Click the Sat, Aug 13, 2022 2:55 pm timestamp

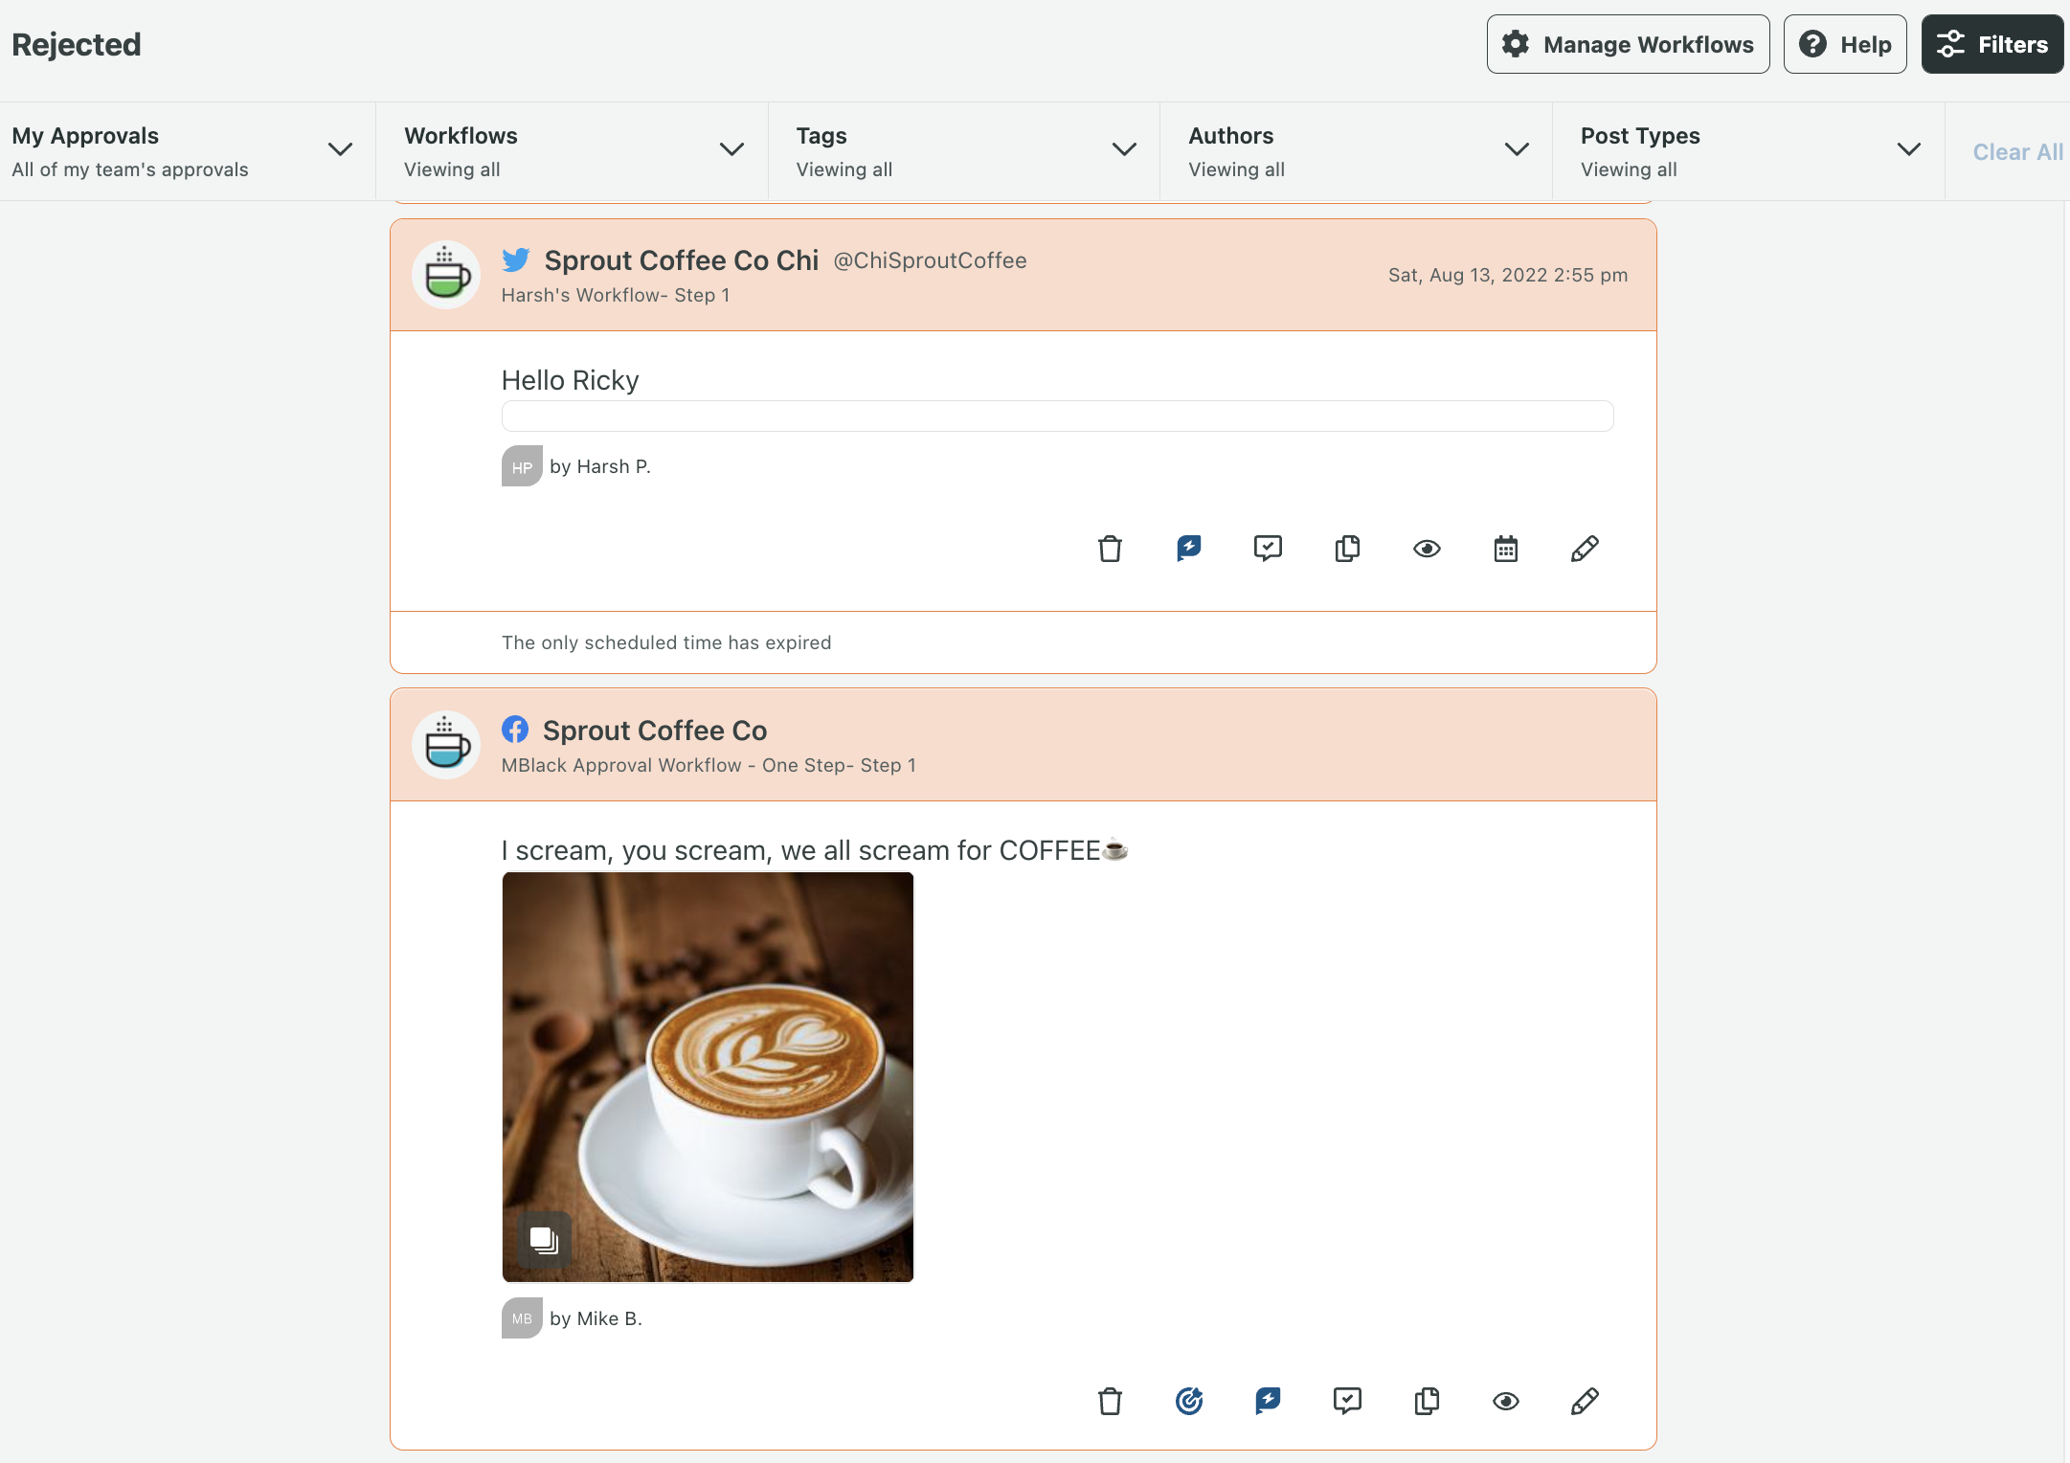point(1508,275)
